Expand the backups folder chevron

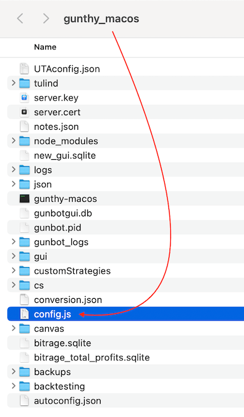(x=13, y=372)
